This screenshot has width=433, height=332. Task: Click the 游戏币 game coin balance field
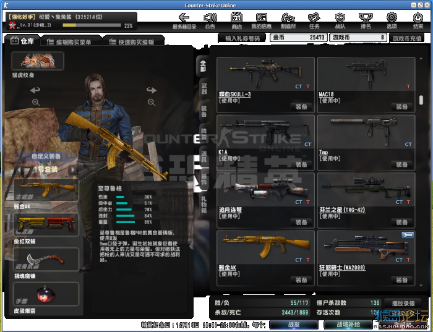point(358,38)
